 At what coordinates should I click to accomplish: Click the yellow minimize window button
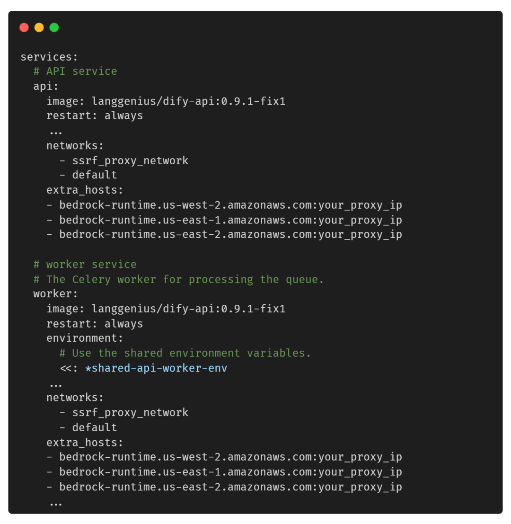coord(39,27)
